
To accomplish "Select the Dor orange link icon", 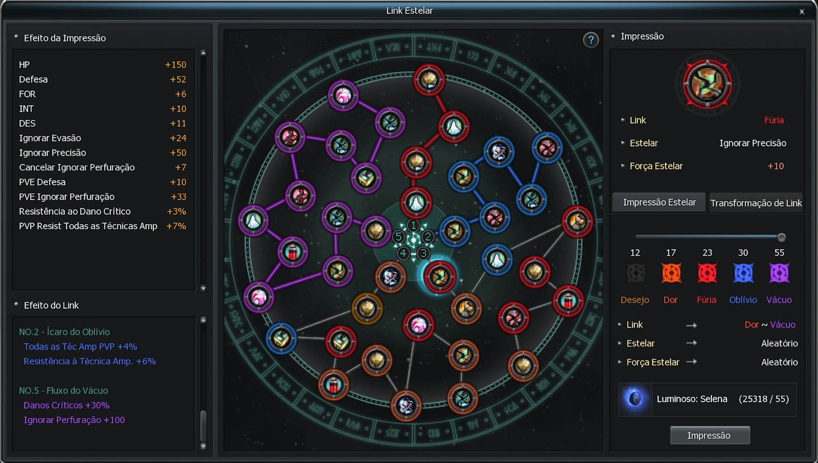I will [671, 273].
